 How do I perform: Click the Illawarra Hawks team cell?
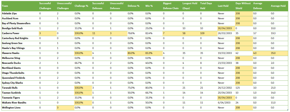click(x=20, y=53)
